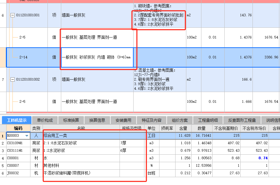Image resolution: width=280 pixels, height=185 pixels.
Task: Click the content value 11.628
Action: click(x=185, y=135)
